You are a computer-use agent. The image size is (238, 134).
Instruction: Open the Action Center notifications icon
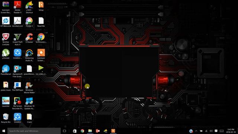[216, 131]
